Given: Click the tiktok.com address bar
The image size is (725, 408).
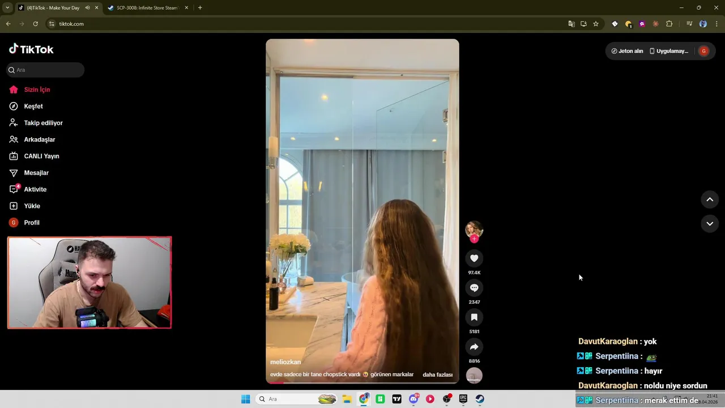Looking at the screenshot, I should 306,24.
